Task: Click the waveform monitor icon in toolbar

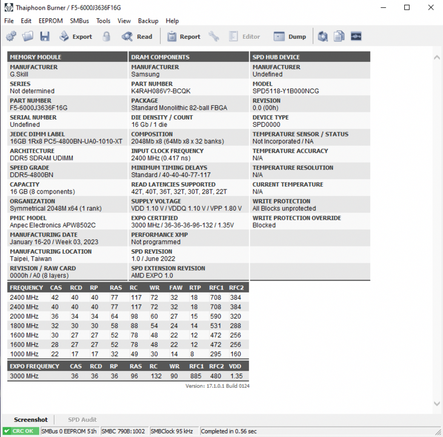Action: (x=356, y=36)
